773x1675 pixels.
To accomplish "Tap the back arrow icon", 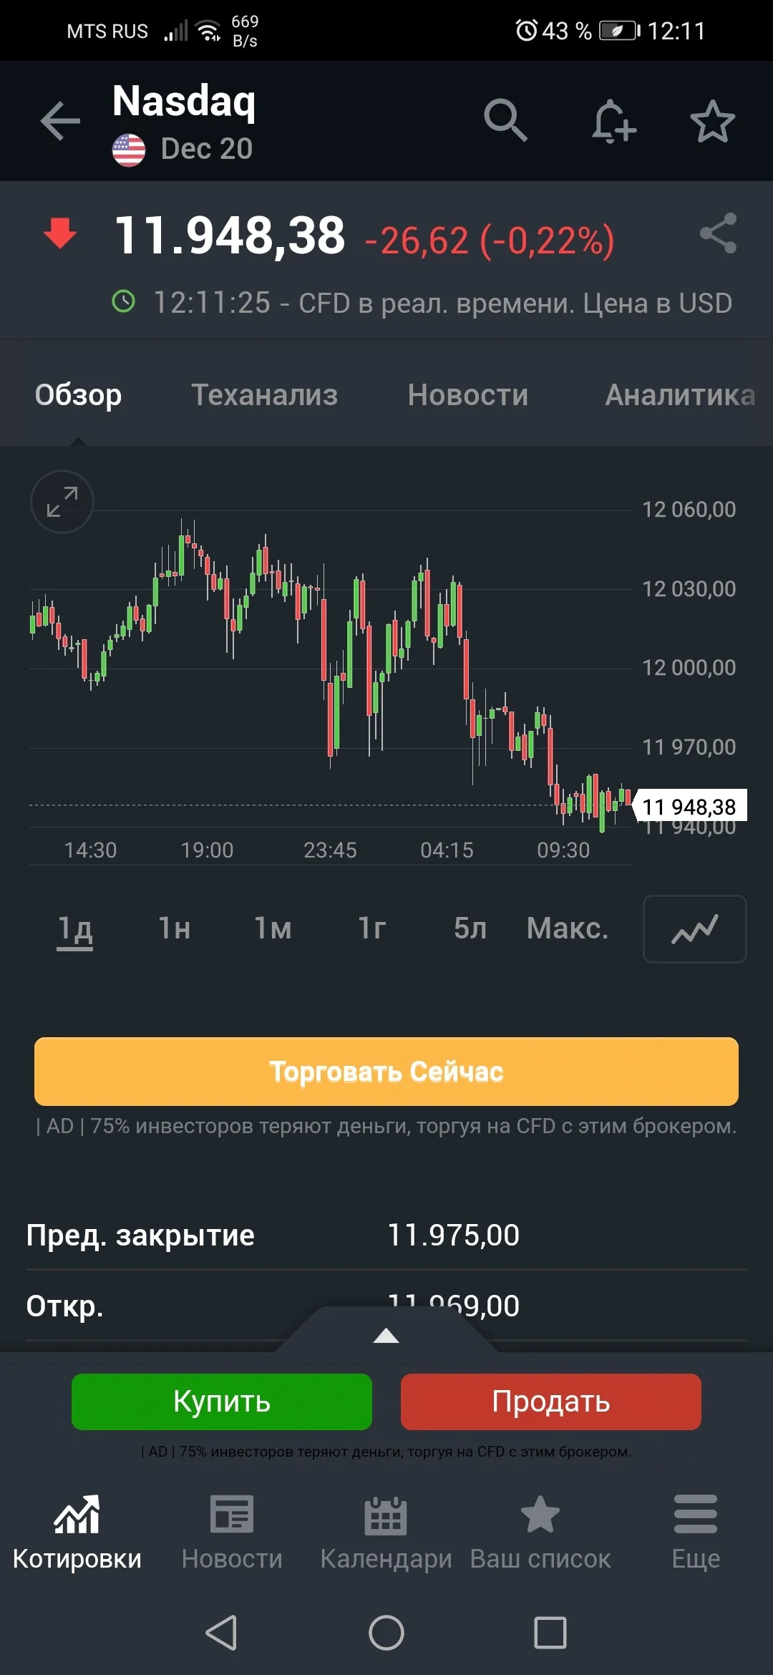I will tap(60, 120).
